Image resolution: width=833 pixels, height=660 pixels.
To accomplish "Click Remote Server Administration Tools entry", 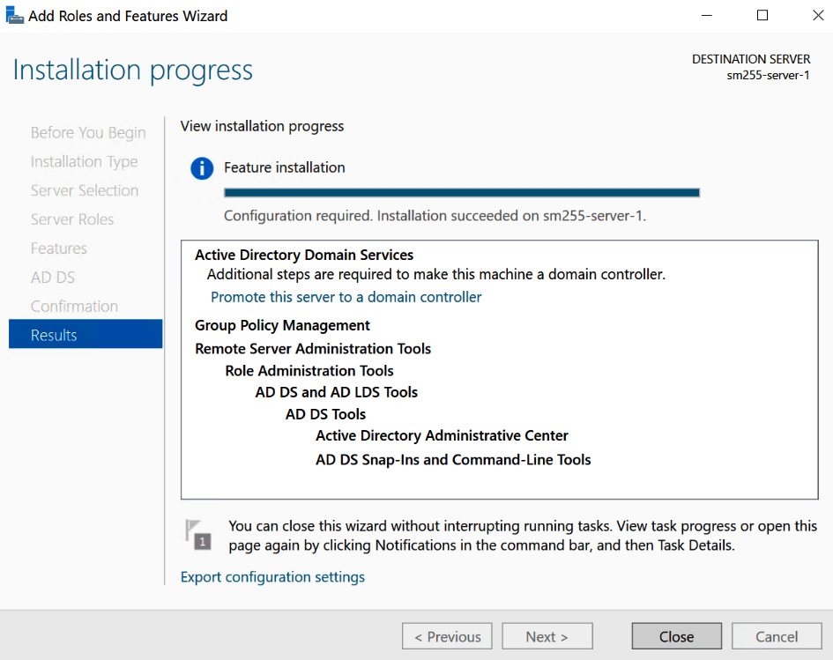I will click(x=313, y=349).
